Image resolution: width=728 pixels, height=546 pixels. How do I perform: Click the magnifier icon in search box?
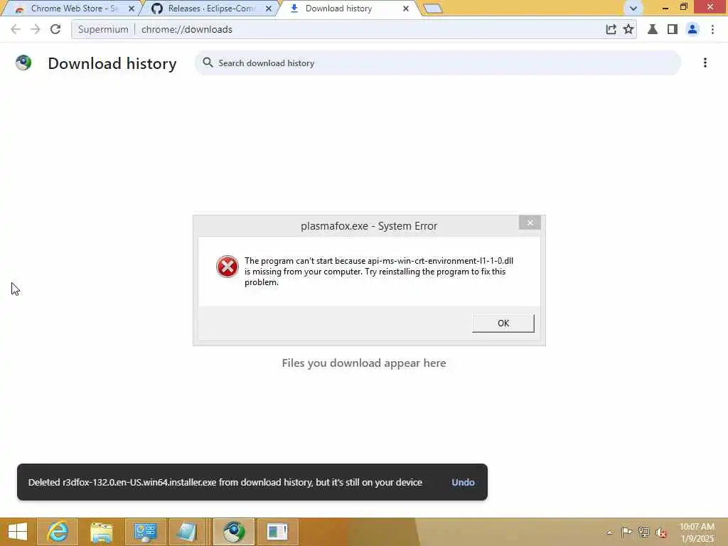tap(208, 63)
